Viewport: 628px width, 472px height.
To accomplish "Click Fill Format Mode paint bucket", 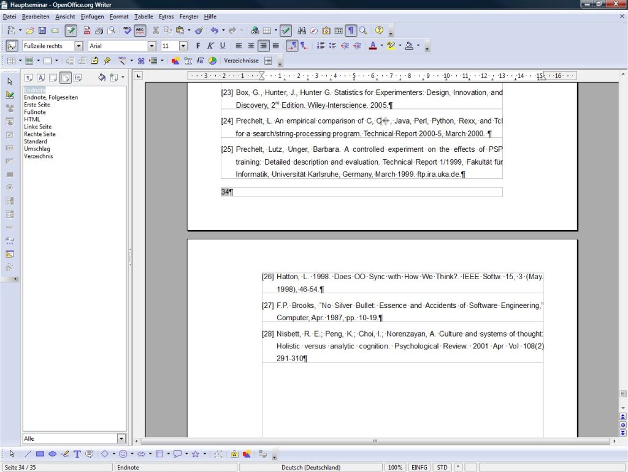I will tap(102, 78).
